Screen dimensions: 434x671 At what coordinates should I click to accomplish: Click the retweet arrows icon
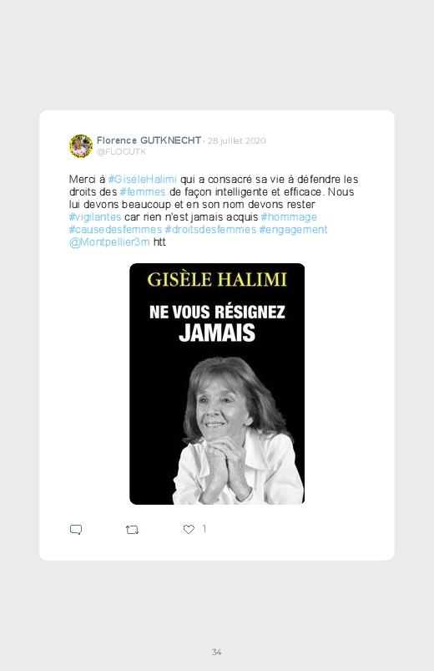[x=132, y=530]
